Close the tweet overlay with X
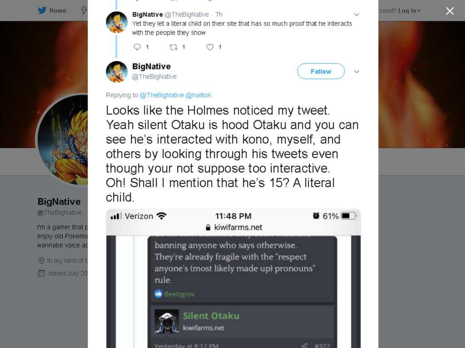Image resolution: width=465 pixels, height=348 pixels. (450, 11)
